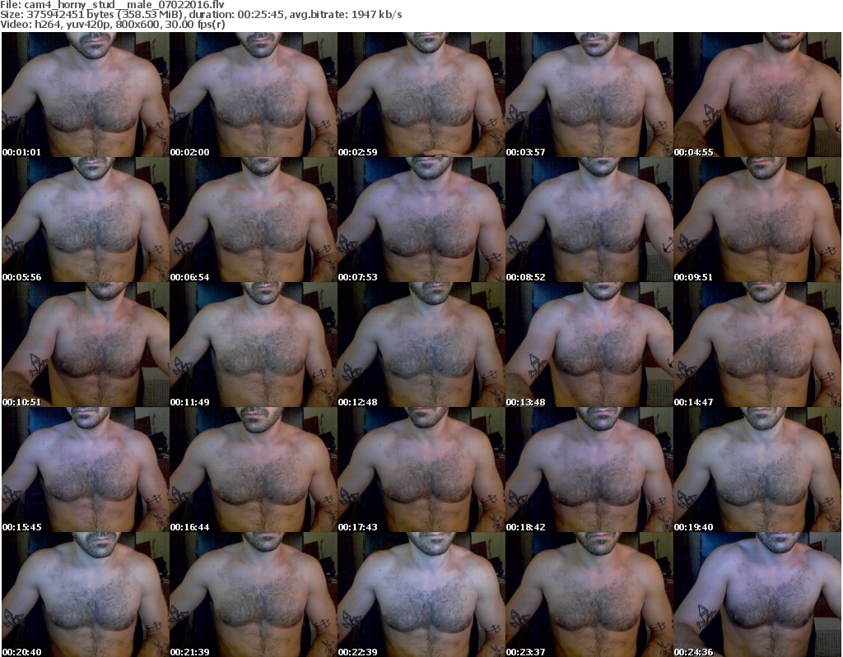
Task: Click the file name ending in 07022016.flv
Action: 123,5
